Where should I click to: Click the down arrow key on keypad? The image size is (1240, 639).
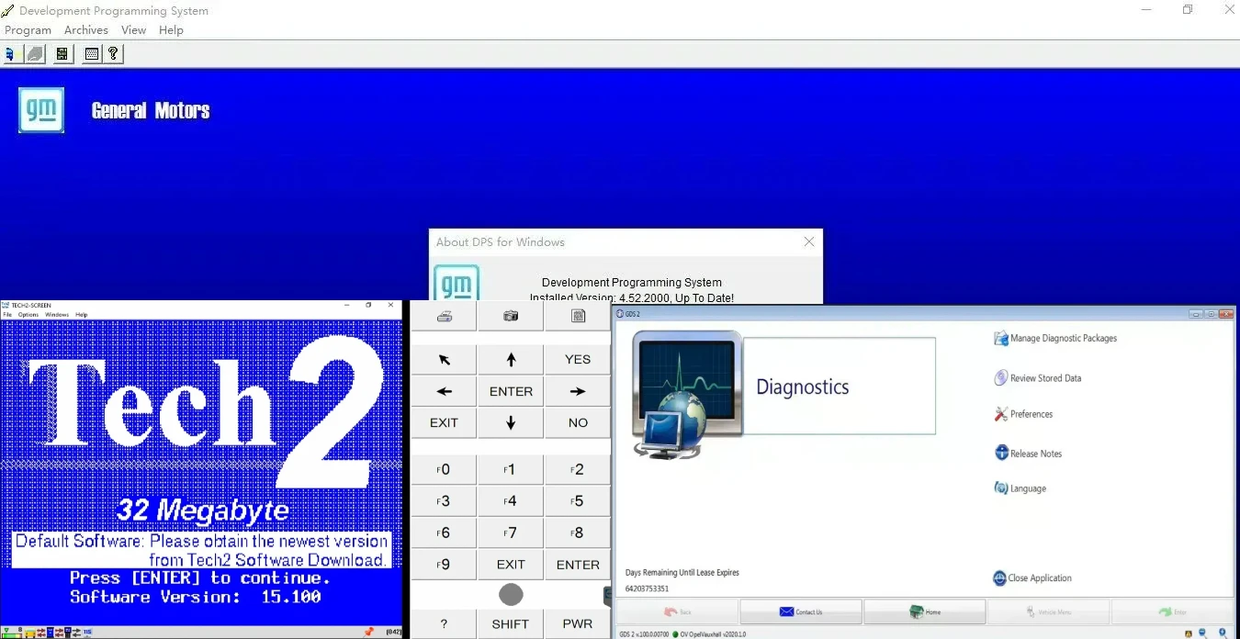pyautogui.click(x=511, y=423)
